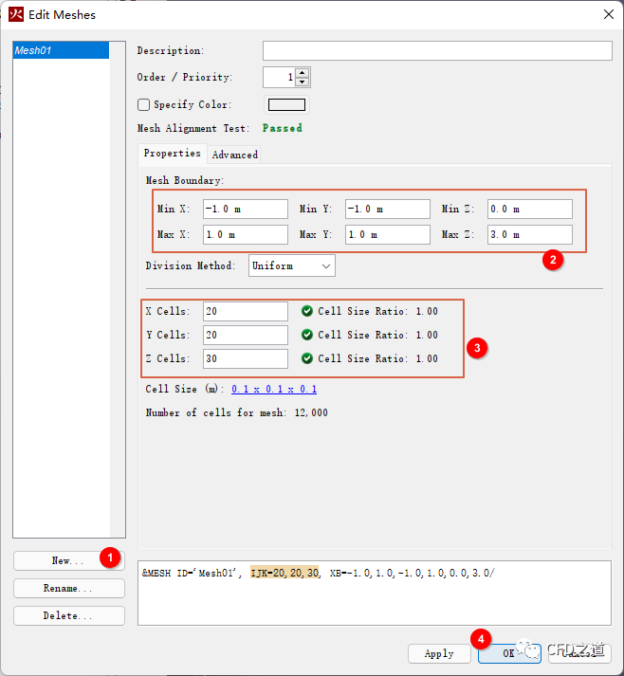Click the Rename... button
Image resolution: width=624 pixels, height=676 pixels.
point(68,588)
